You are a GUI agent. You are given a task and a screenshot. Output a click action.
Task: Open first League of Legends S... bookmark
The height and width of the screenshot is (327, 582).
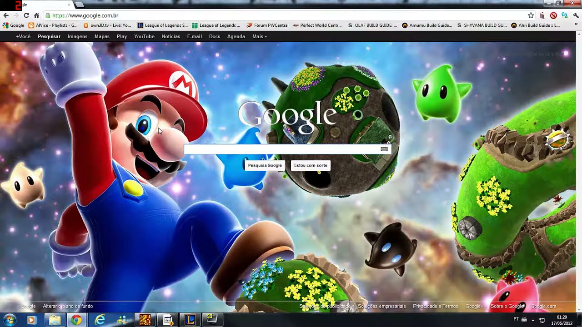pos(163,25)
